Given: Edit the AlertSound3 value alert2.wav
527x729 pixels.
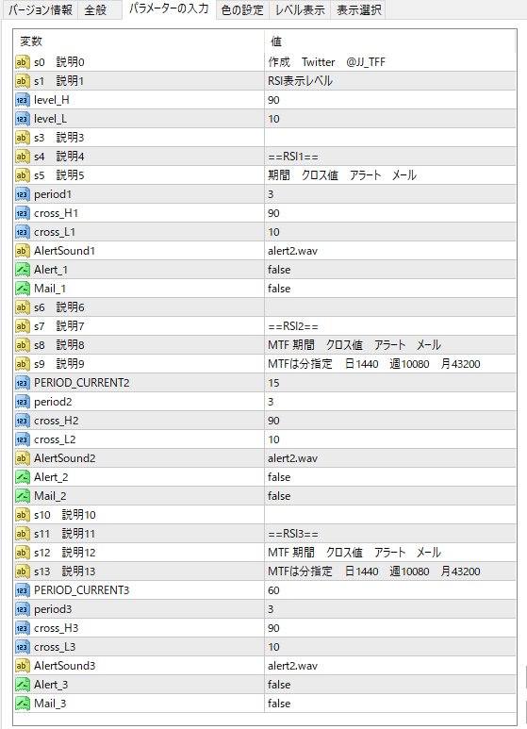Looking at the screenshot, I should click(x=390, y=666).
